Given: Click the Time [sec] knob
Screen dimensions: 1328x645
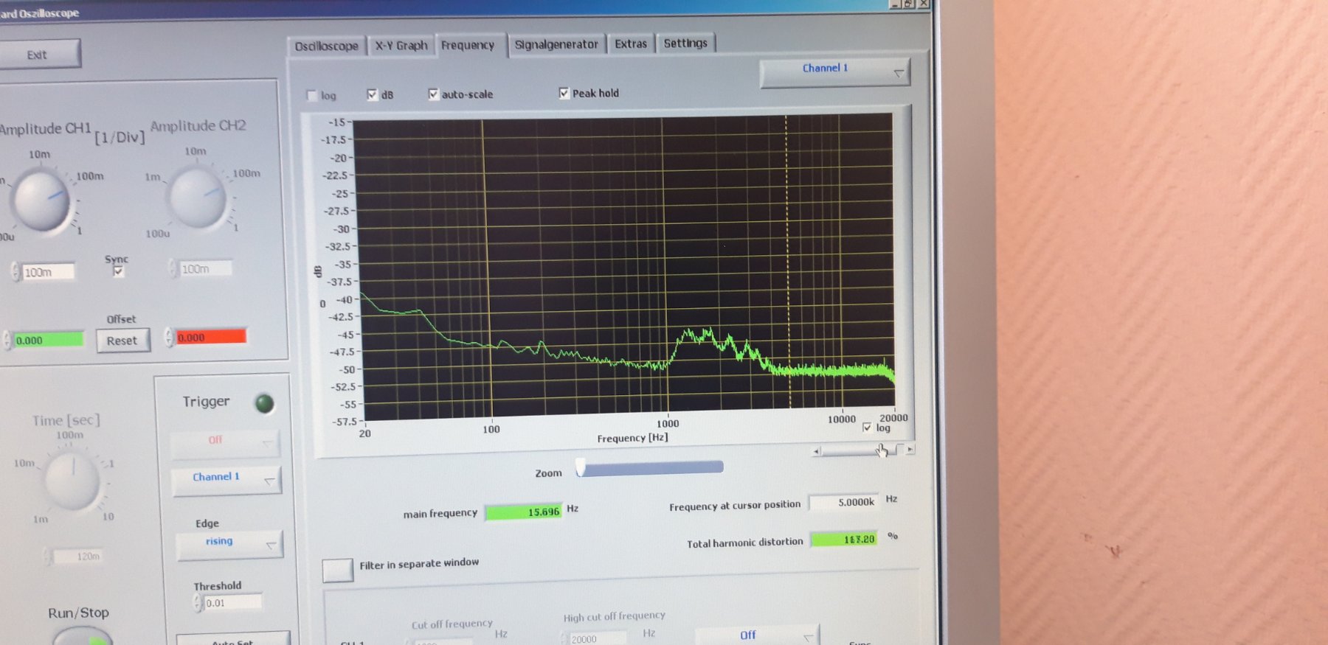Looking at the screenshot, I should [x=72, y=481].
